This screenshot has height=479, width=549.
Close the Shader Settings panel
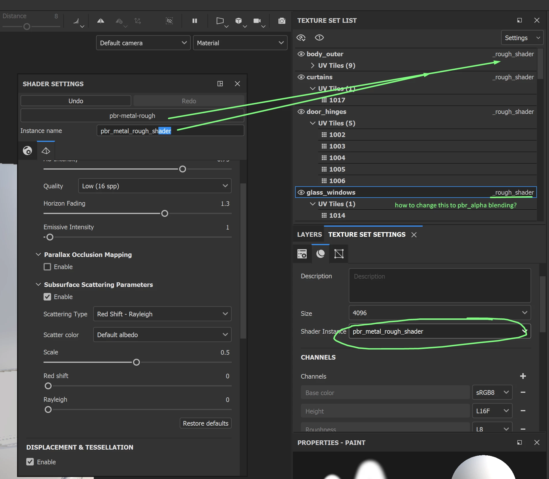point(237,84)
